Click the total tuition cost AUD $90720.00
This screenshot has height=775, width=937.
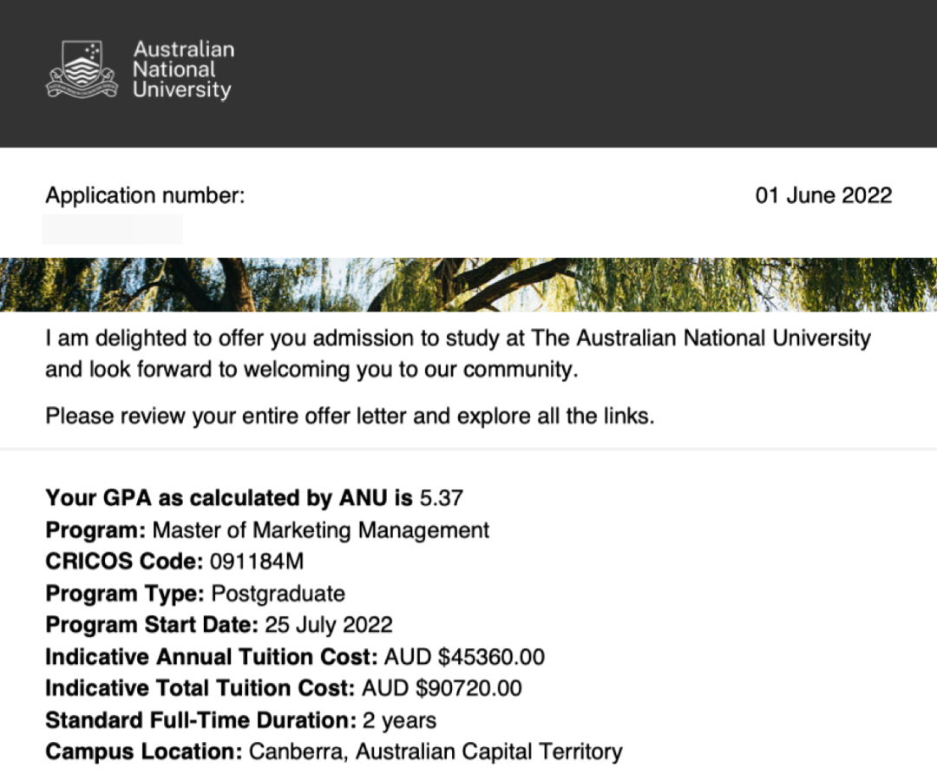click(442, 688)
